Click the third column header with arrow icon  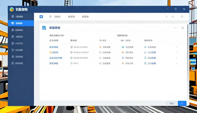tap(103, 41)
